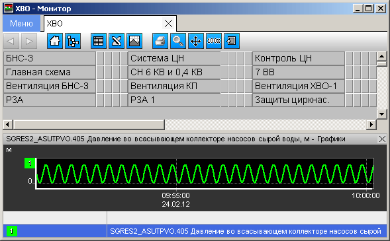Activate the magnifier zoom tool
Image resolution: width=390 pixels, height=241 pixels.
178,41
